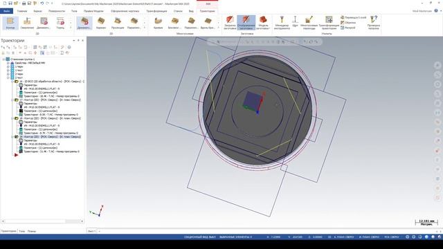
Task: Expand the 2 черн toolpath group
Action: point(8,74)
